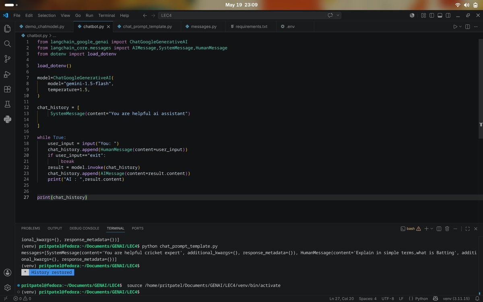Screen dimensions: 483x302
Task: Switch to the chat_prompt_template.py tab
Action: [147, 27]
